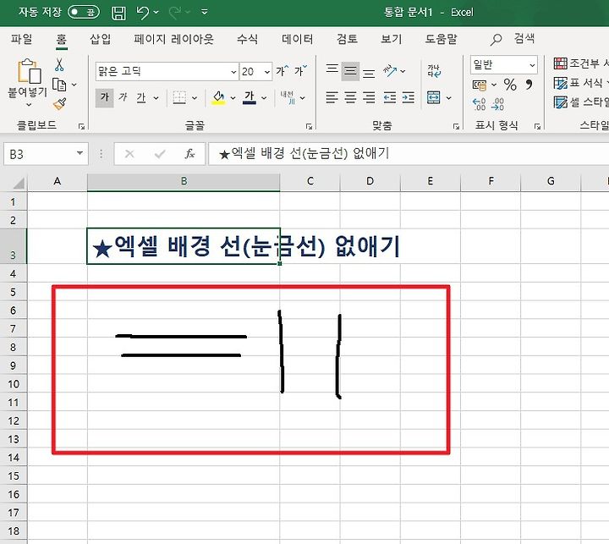609x544 pixels.
Task: Open the 파일 menu tab
Action: 21,39
